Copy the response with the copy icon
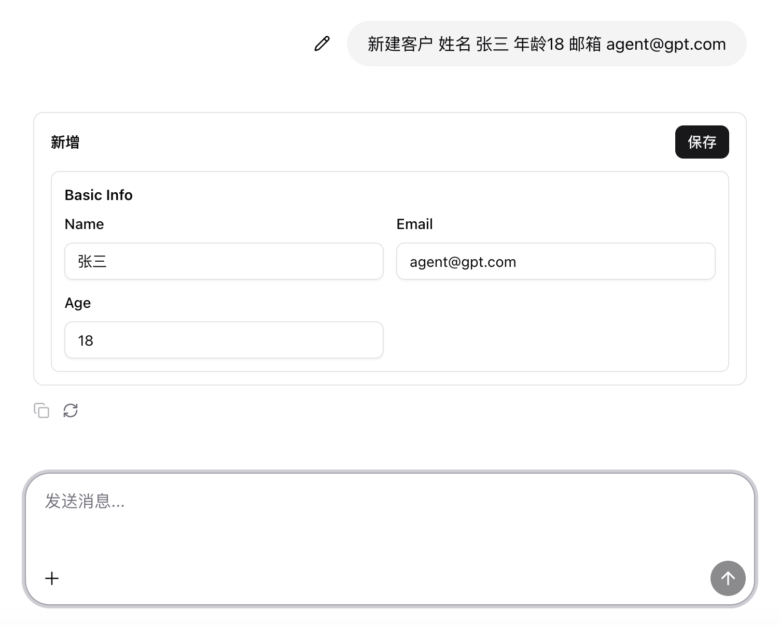Image resolution: width=780 pixels, height=625 pixels. (x=41, y=410)
